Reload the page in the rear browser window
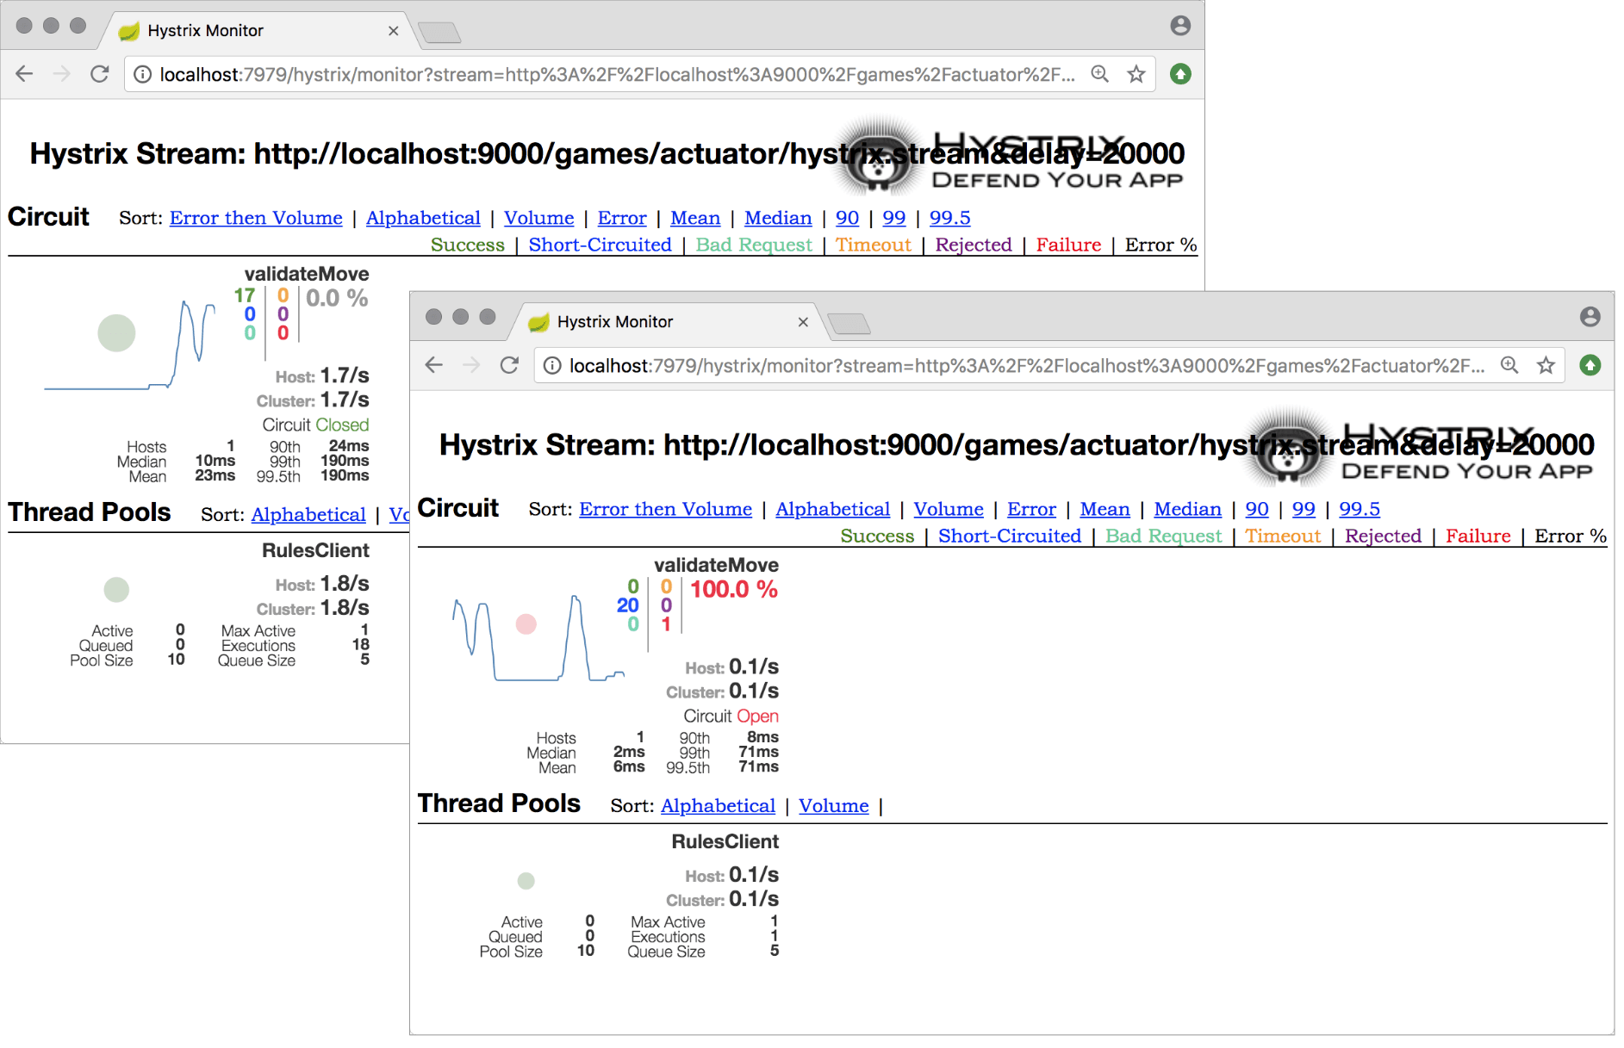The width and height of the screenshot is (1624, 1048). click(x=100, y=74)
